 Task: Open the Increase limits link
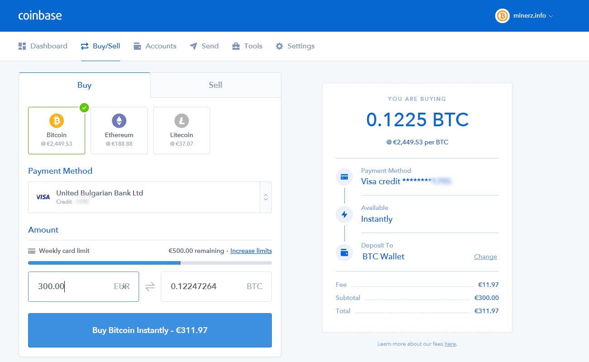(251, 251)
